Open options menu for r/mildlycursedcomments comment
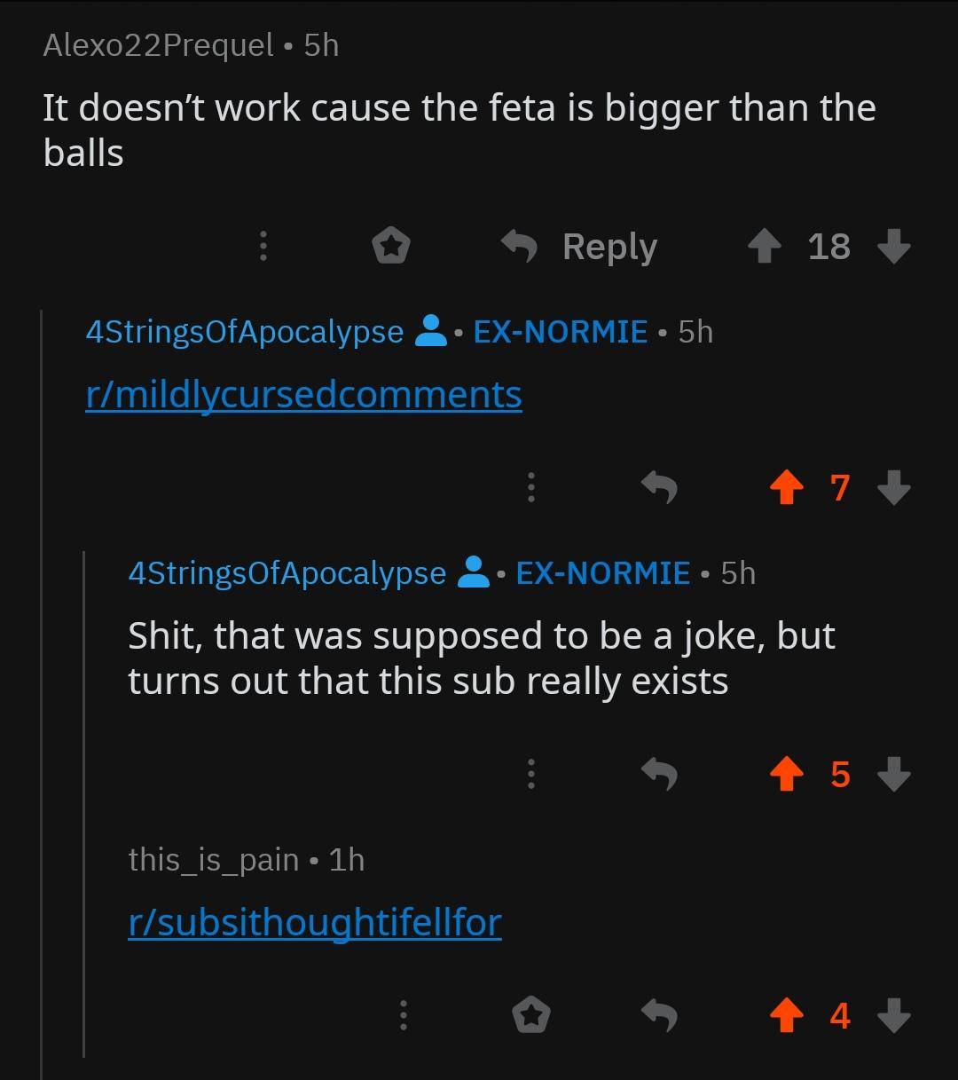Image resolution: width=958 pixels, height=1080 pixels. point(530,487)
